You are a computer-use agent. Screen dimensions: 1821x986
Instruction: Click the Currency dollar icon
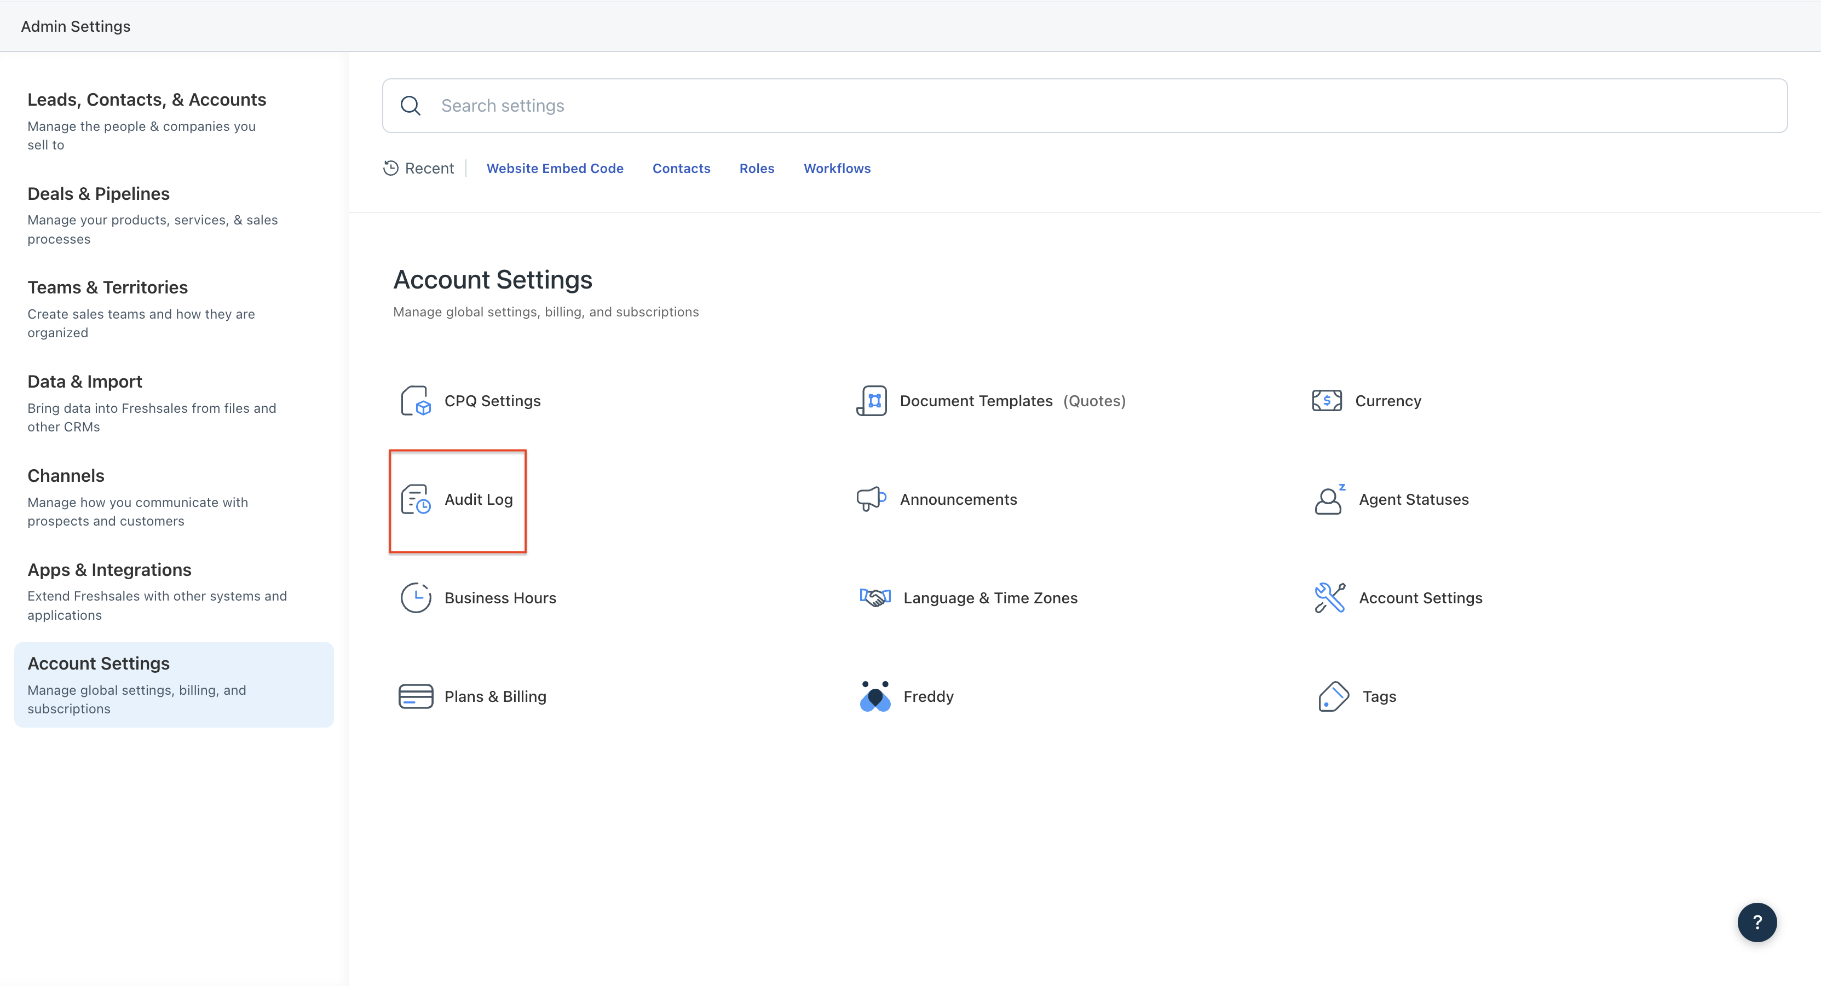[x=1326, y=401]
